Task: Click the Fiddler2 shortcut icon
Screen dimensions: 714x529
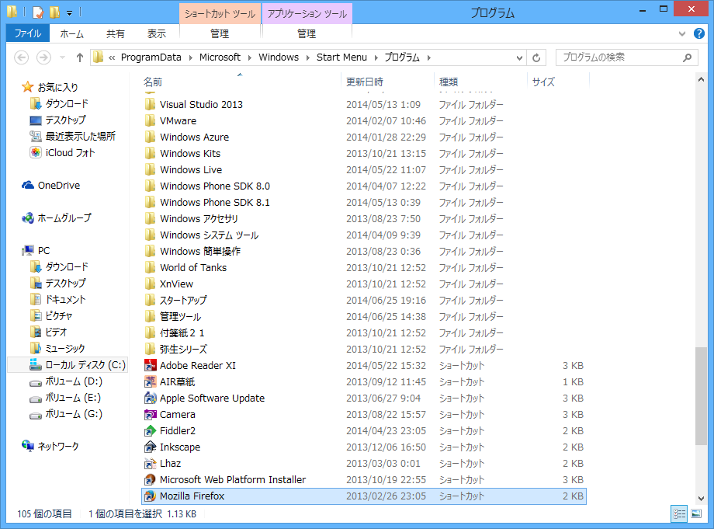Action: 151,430
